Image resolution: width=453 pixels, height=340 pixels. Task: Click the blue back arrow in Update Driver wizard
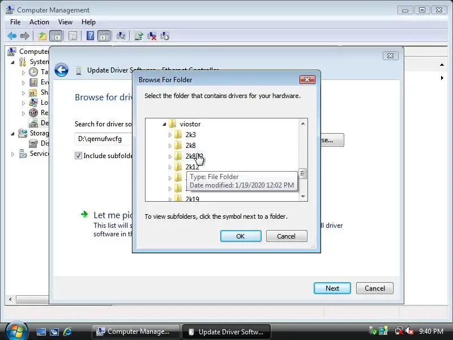pyautogui.click(x=62, y=70)
